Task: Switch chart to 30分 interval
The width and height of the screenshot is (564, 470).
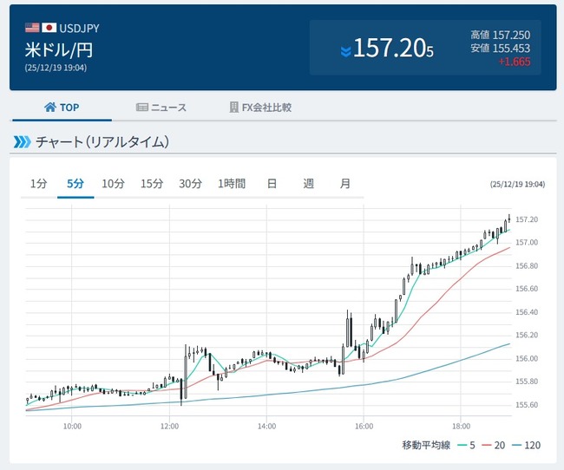Action: [190, 184]
